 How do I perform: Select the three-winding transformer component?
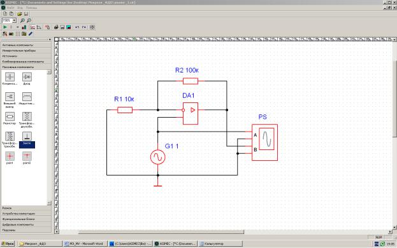[10, 136]
